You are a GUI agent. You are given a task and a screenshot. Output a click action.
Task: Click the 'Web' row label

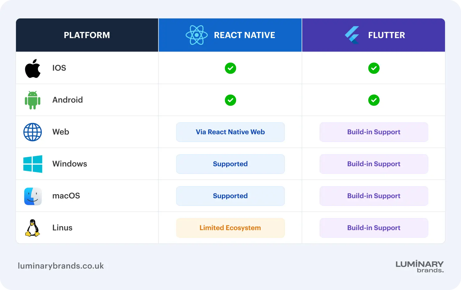click(61, 132)
